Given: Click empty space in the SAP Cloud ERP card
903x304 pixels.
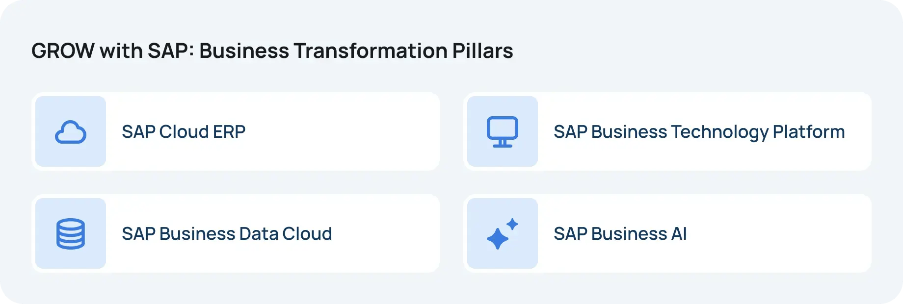Looking at the screenshot, I should (344, 132).
